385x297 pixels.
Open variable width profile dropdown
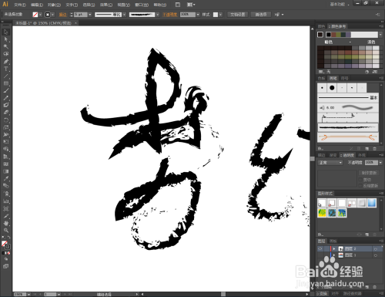pyautogui.click(x=124, y=15)
